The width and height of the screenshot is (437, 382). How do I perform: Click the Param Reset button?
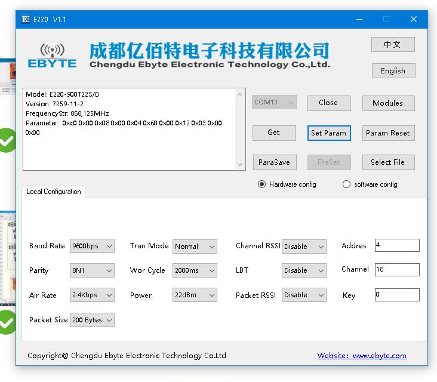pos(388,133)
